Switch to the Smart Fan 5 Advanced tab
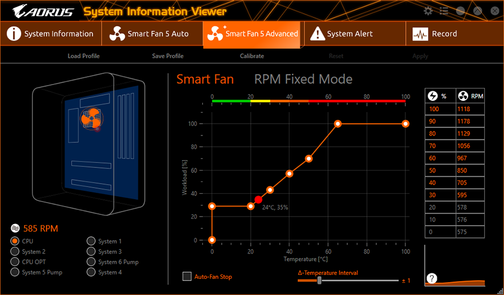The image size is (504, 295). pyautogui.click(x=252, y=35)
